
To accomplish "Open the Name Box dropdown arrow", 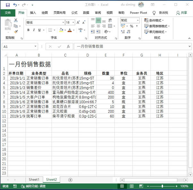I will tap(35, 46).
